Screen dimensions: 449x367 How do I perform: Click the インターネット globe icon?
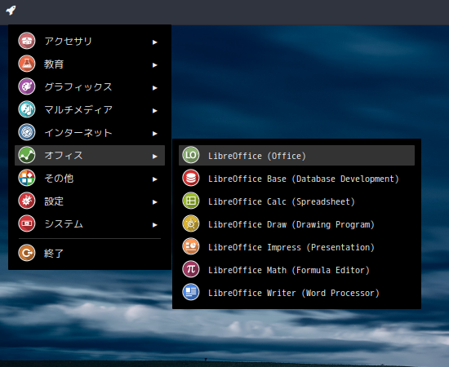(27, 132)
